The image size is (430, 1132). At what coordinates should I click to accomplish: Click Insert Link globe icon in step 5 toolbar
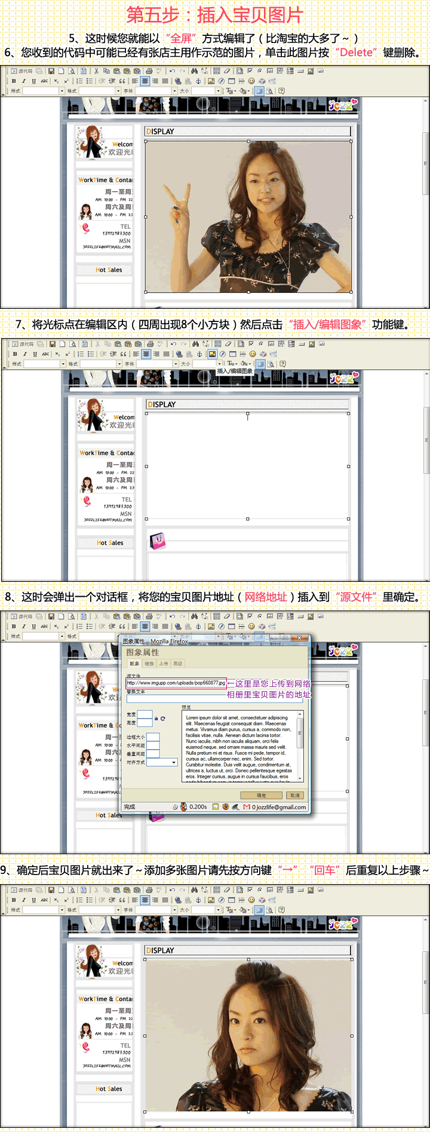pos(178,81)
